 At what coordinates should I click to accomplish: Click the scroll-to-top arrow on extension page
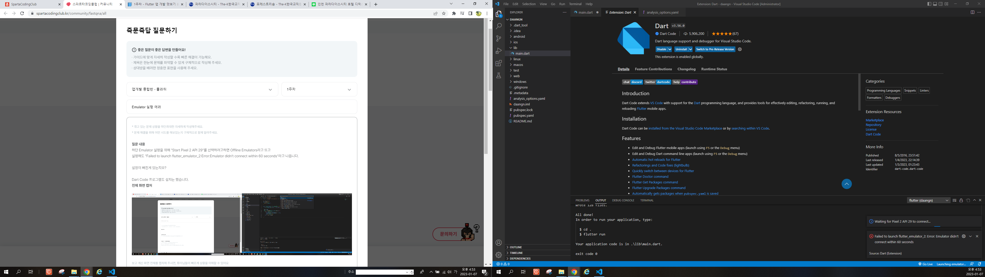click(846, 184)
